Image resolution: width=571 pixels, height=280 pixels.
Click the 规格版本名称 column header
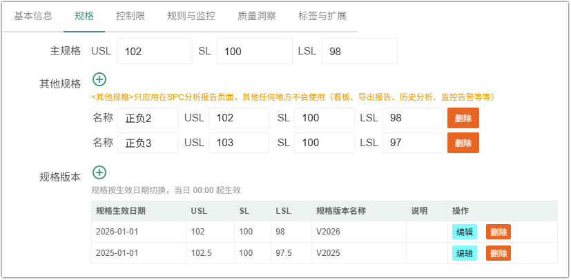click(359, 211)
